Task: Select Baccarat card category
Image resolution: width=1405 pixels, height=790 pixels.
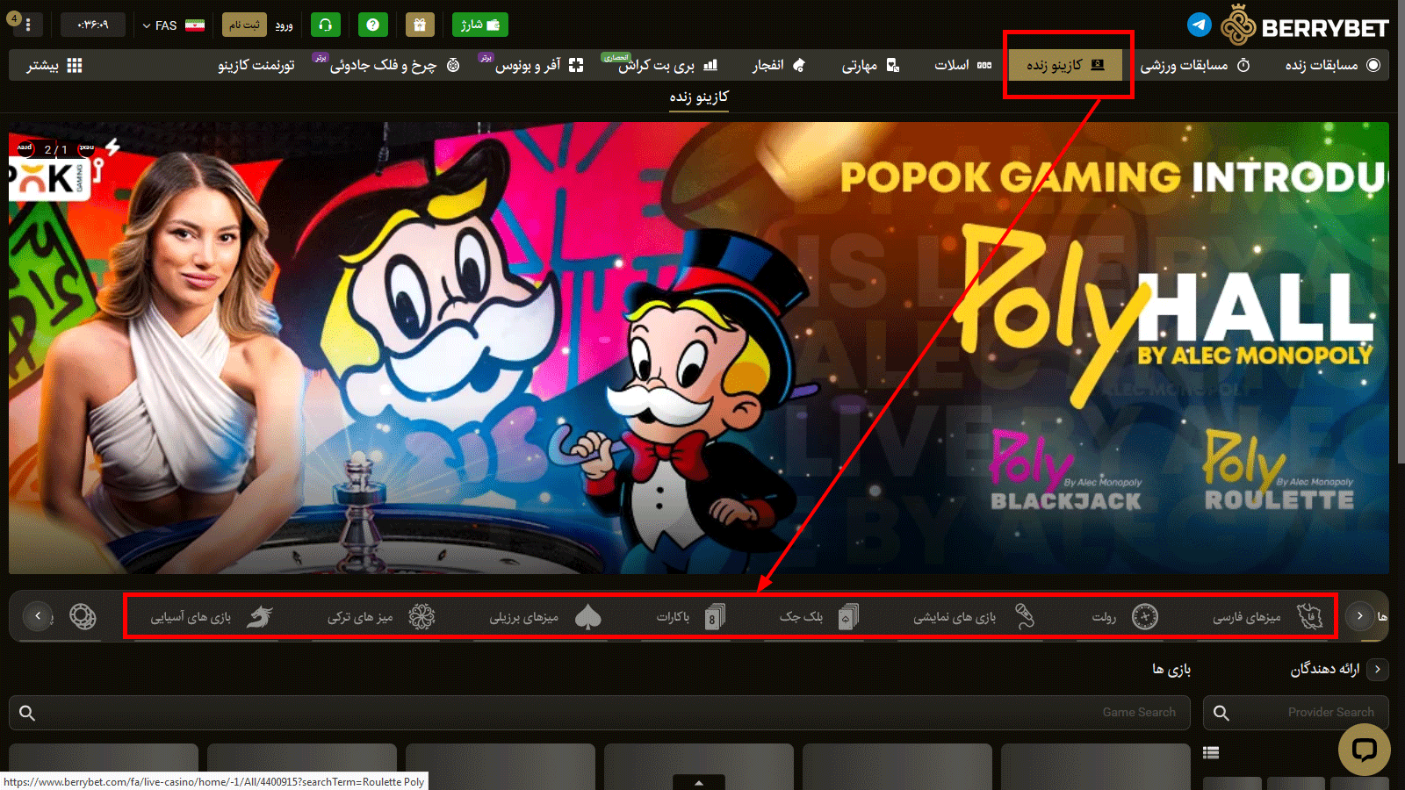Action: click(x=715, y=617)
